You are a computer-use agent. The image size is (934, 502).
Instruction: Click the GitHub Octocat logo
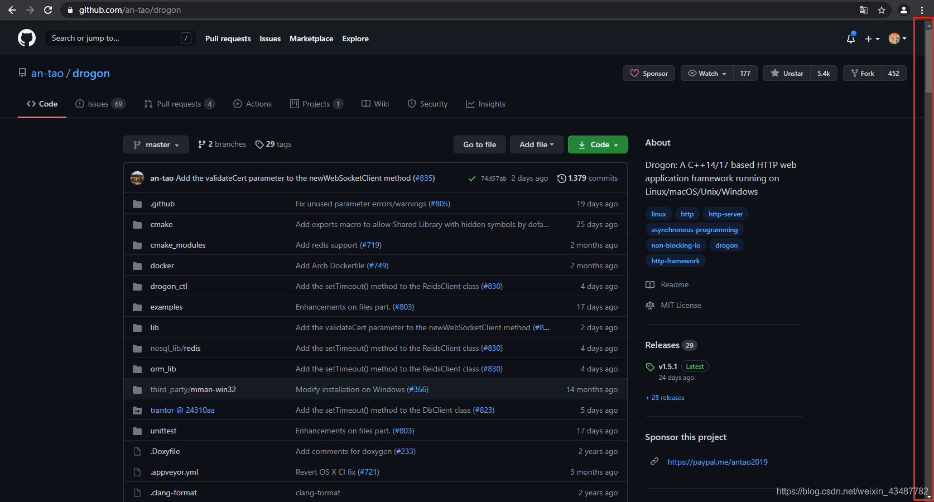(27, 38)
